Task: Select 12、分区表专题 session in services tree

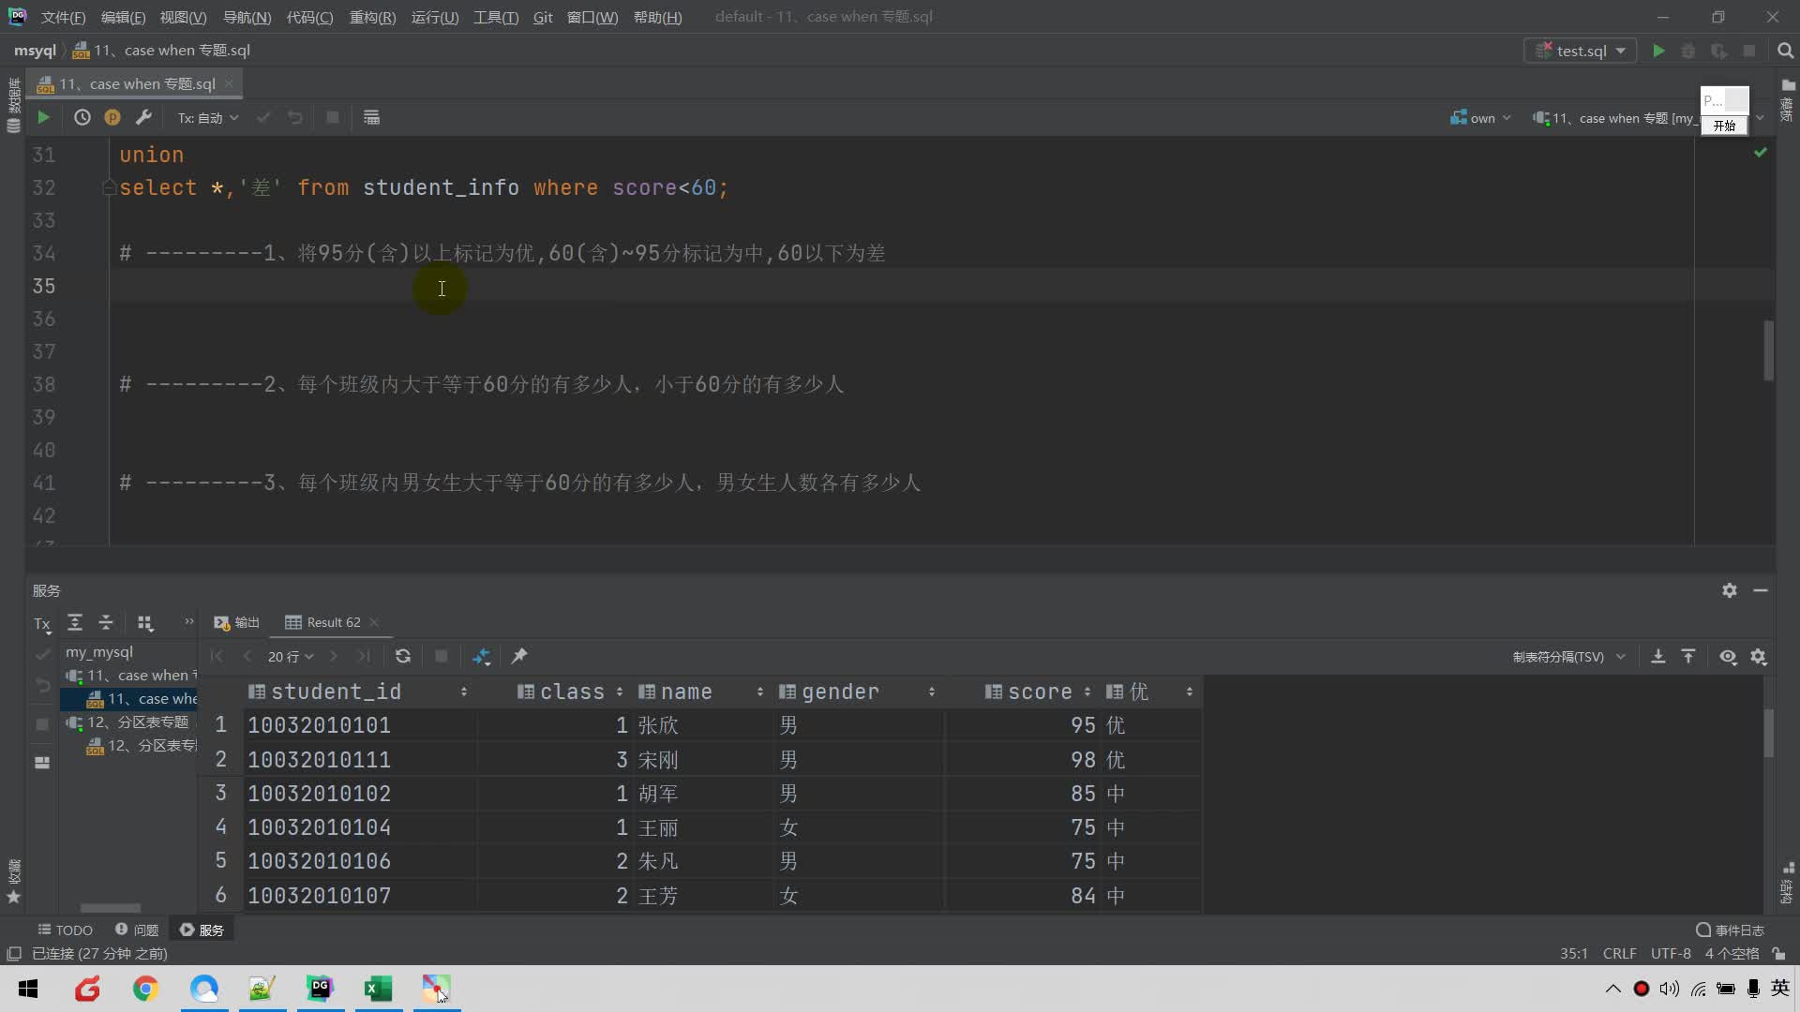Action: (129, 722)
